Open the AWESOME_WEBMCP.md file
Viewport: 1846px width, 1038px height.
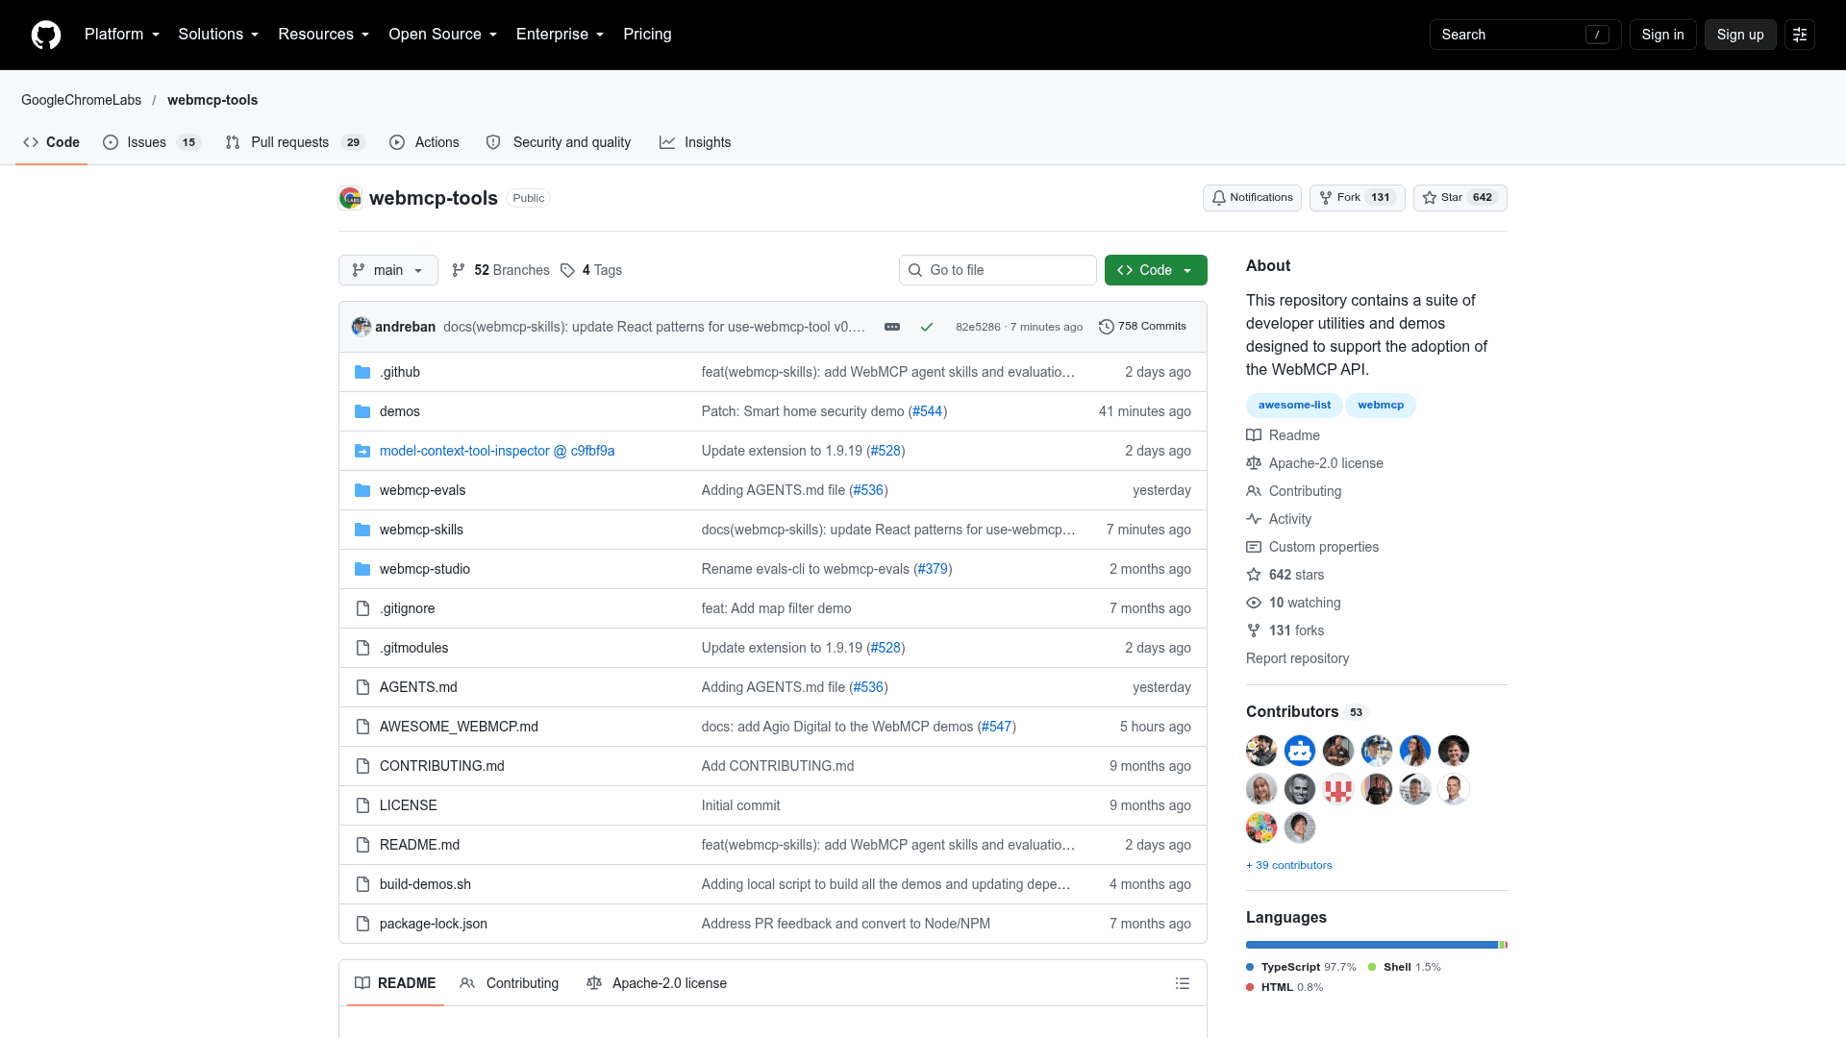(459, 727)
